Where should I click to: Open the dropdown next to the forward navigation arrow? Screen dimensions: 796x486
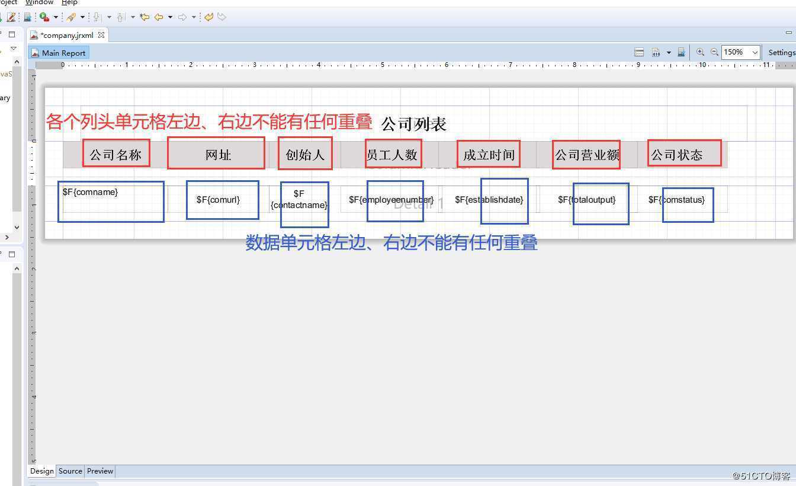(x=194, y=17)
